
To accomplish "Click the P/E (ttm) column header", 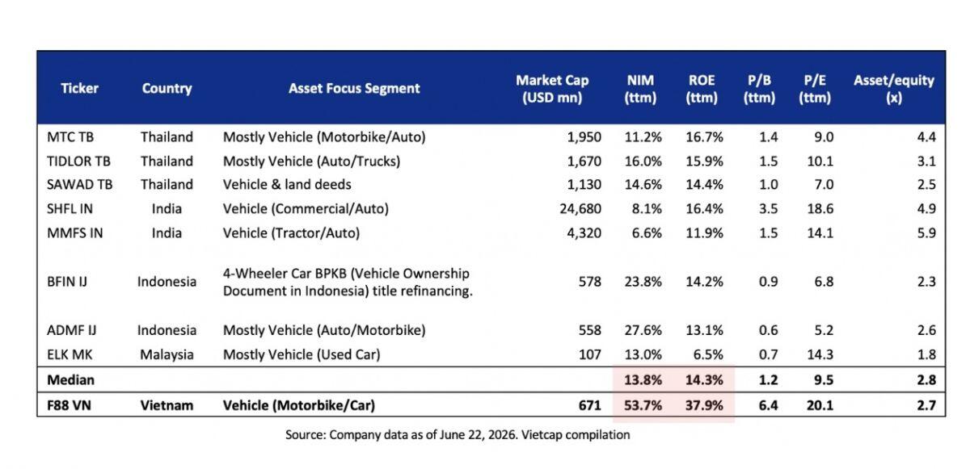I will click(814, 89).
